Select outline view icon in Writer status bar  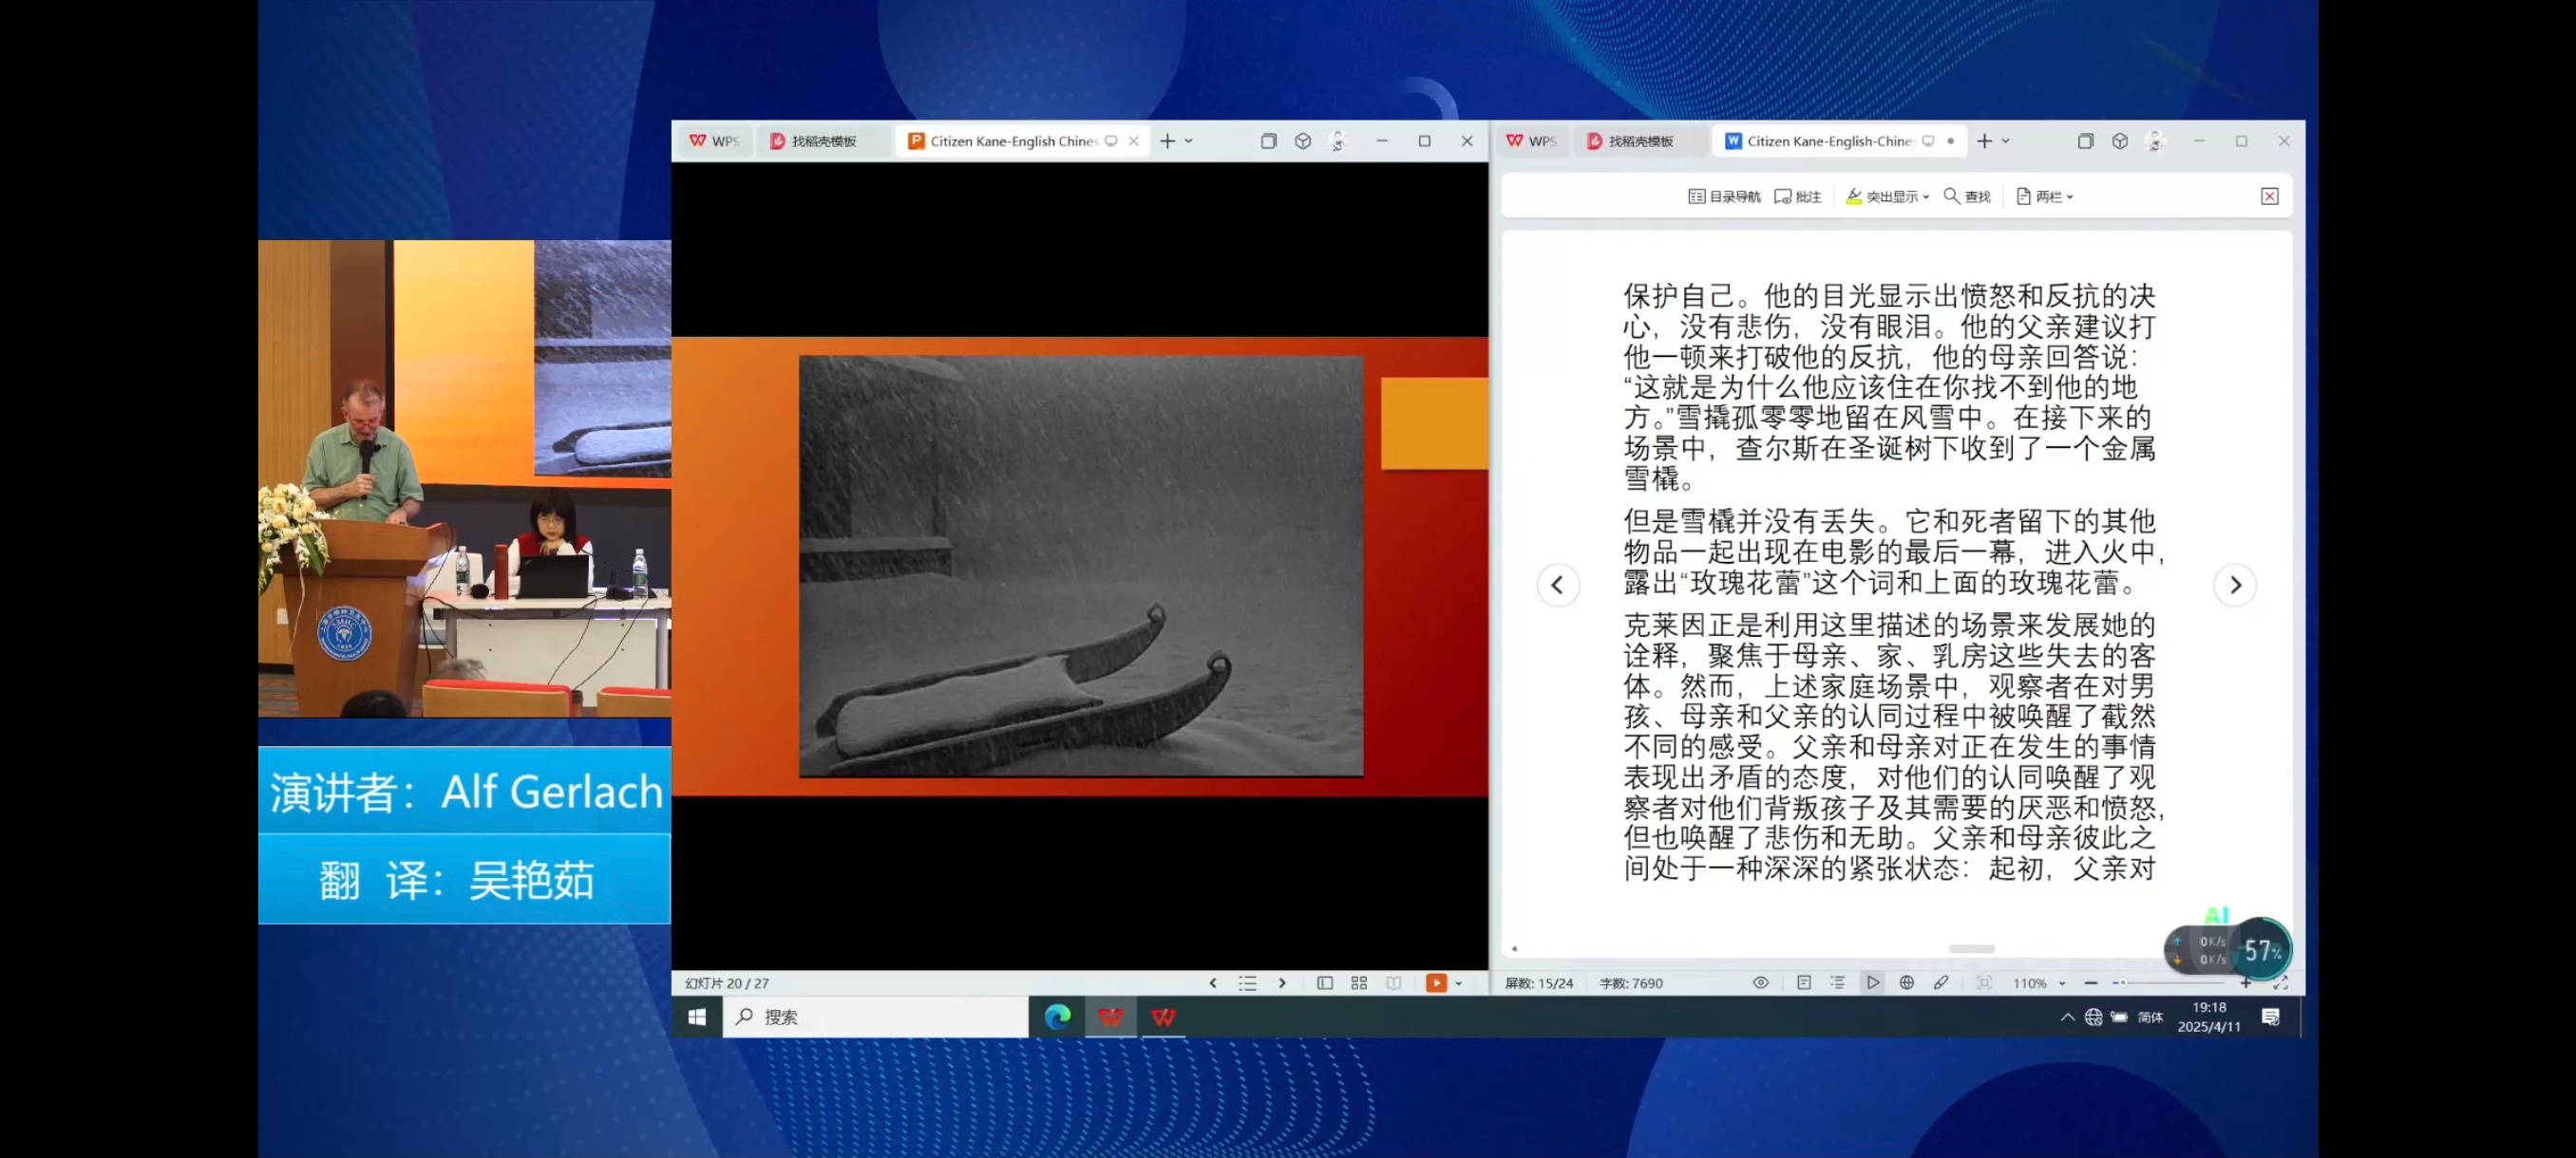(1838, 983)
